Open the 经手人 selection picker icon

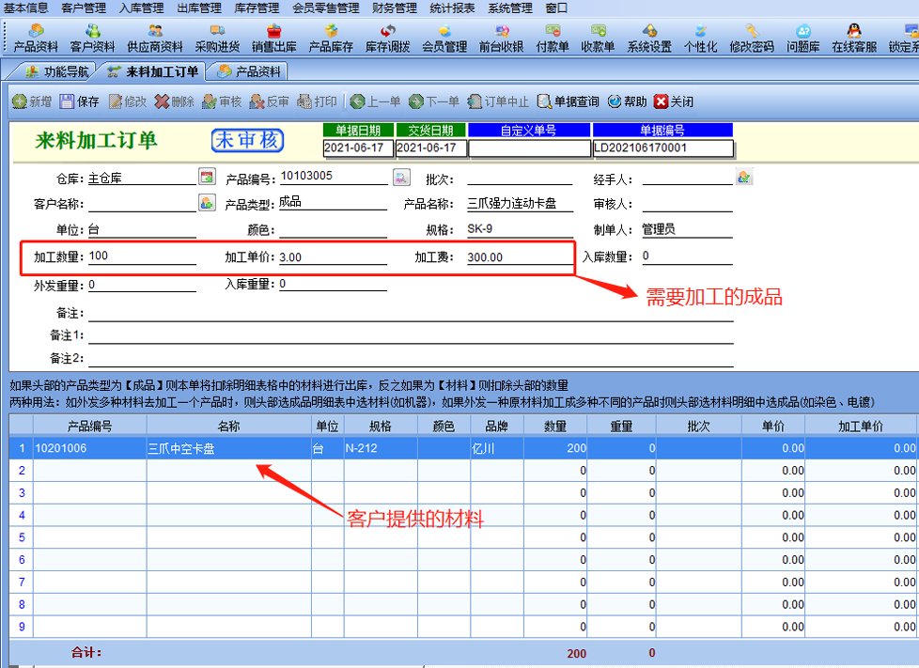click(744, 177)
